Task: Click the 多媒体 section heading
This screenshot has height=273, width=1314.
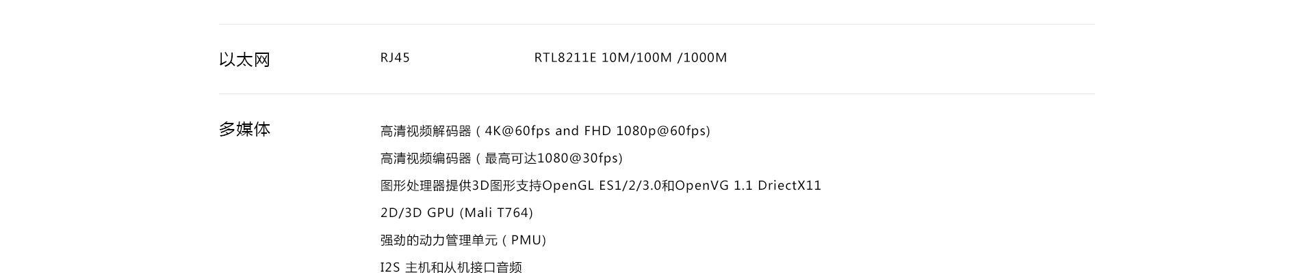Action: click(x=244, y=129)
